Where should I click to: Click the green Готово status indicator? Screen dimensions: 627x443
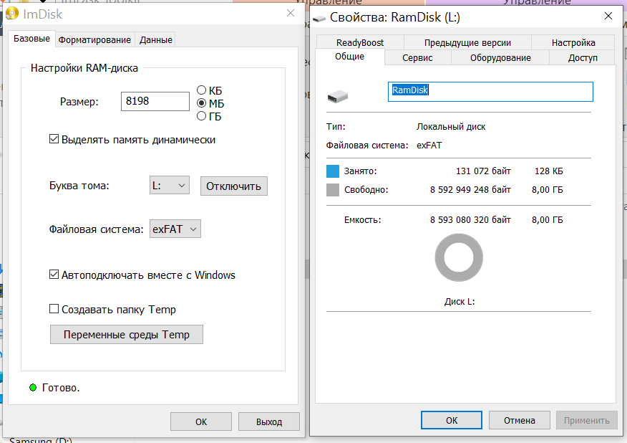point(32,388)
